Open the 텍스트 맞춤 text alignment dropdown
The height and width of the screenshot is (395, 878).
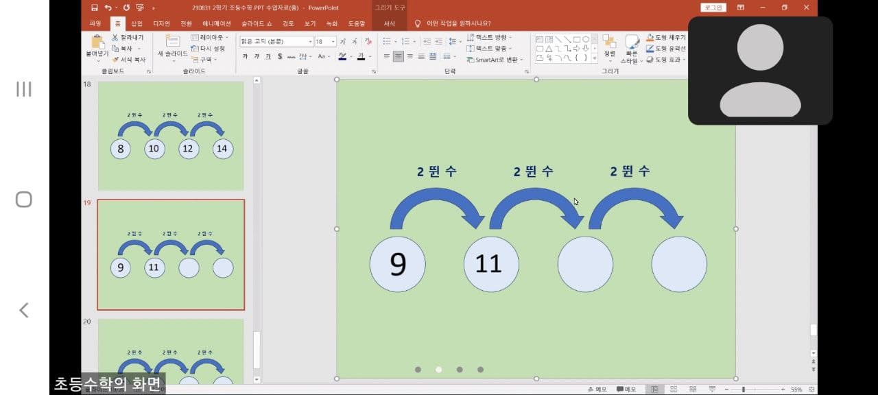[x=489, y=49]
